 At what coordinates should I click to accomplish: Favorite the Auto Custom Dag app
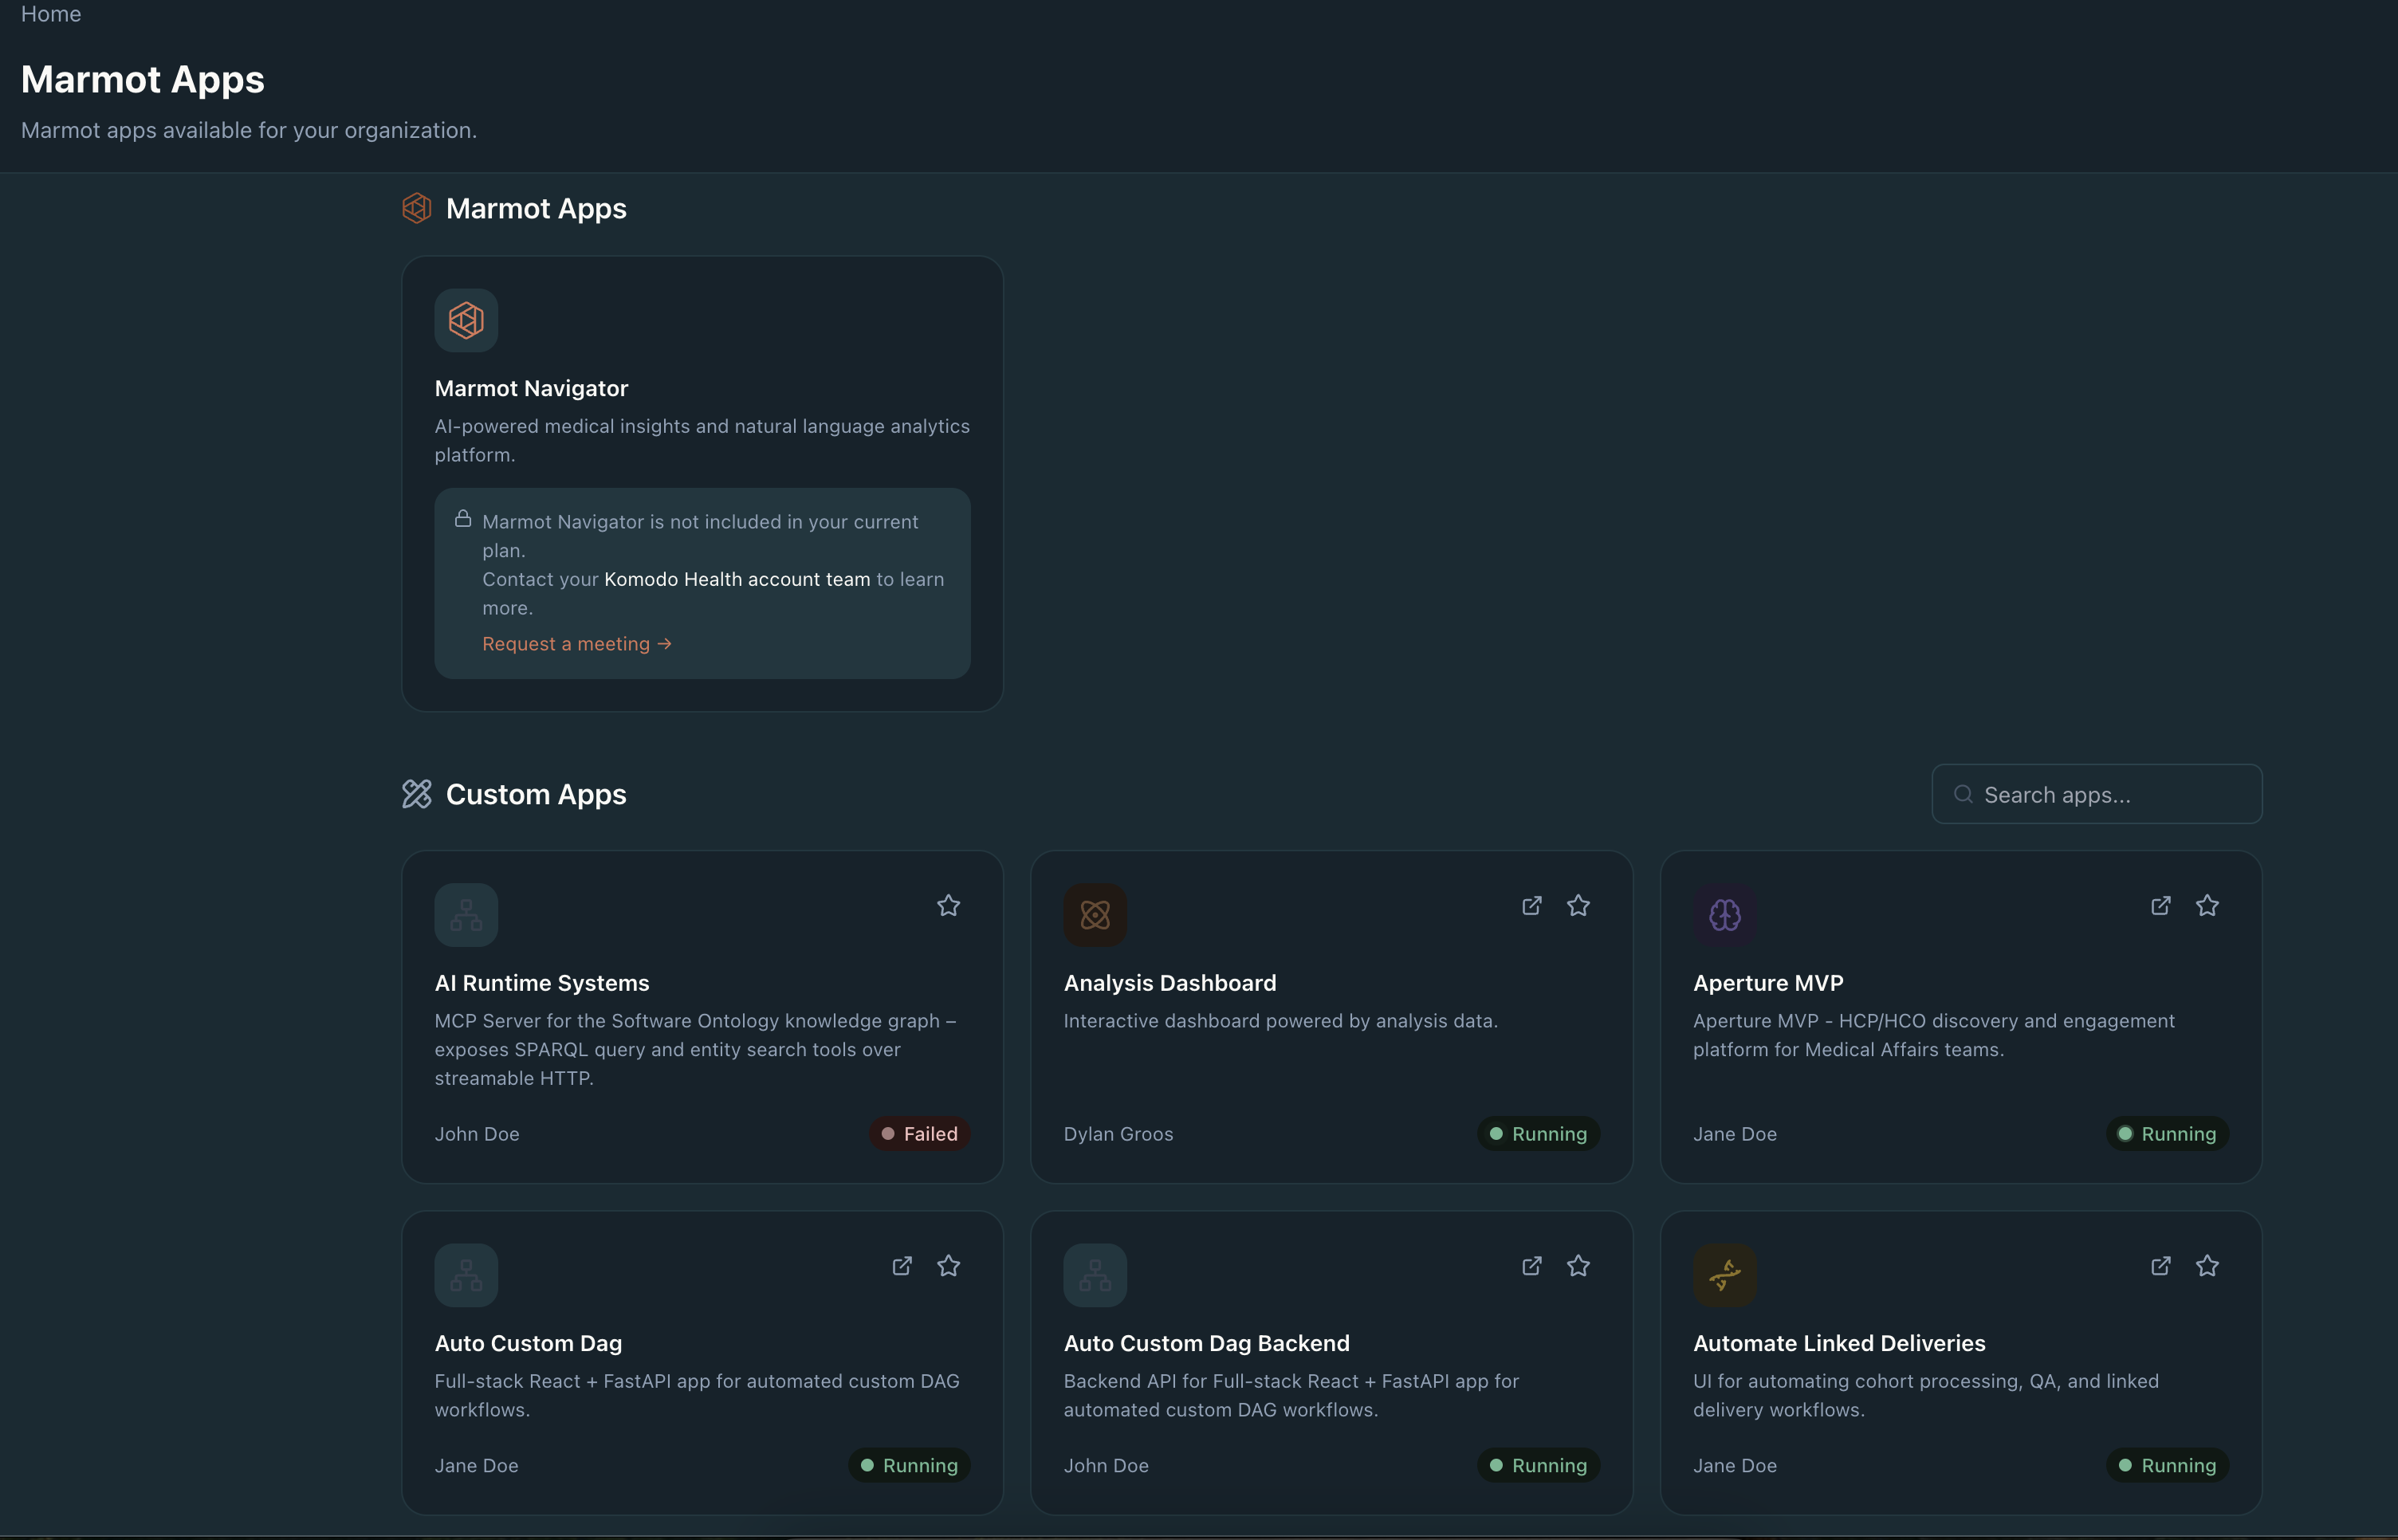point(949,1266)
